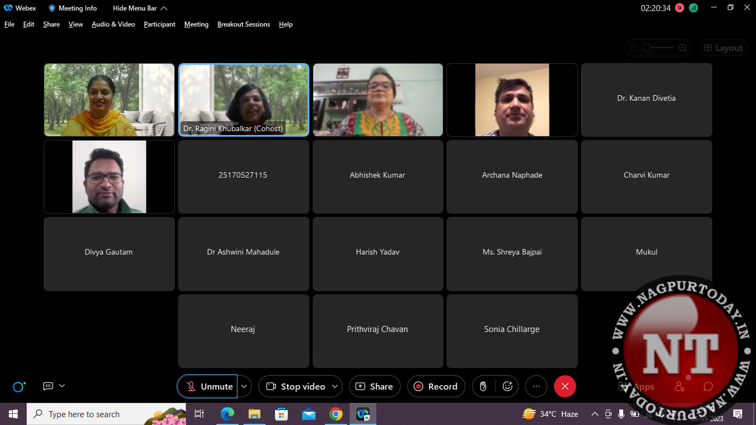This screenshot has height=425, width=756.
Task: Click the raise hand icon
Action: coord(483,386)
